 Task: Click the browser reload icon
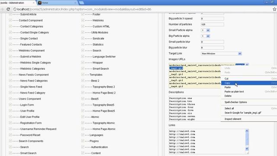pos(8,9)
